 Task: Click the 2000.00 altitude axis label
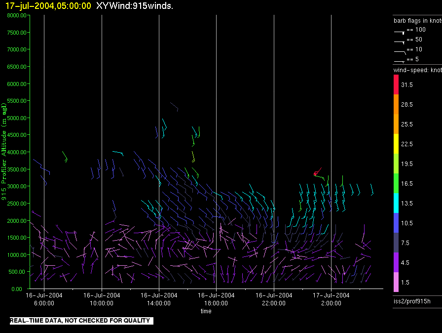pos(17,221)
